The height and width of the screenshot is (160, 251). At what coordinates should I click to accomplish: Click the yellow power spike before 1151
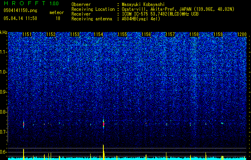[x=24, y=154]
